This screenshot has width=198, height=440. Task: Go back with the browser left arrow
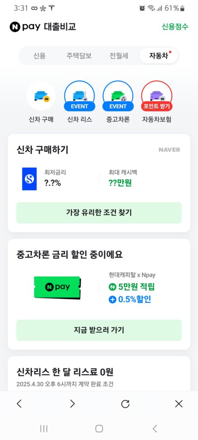pos(19,404)
